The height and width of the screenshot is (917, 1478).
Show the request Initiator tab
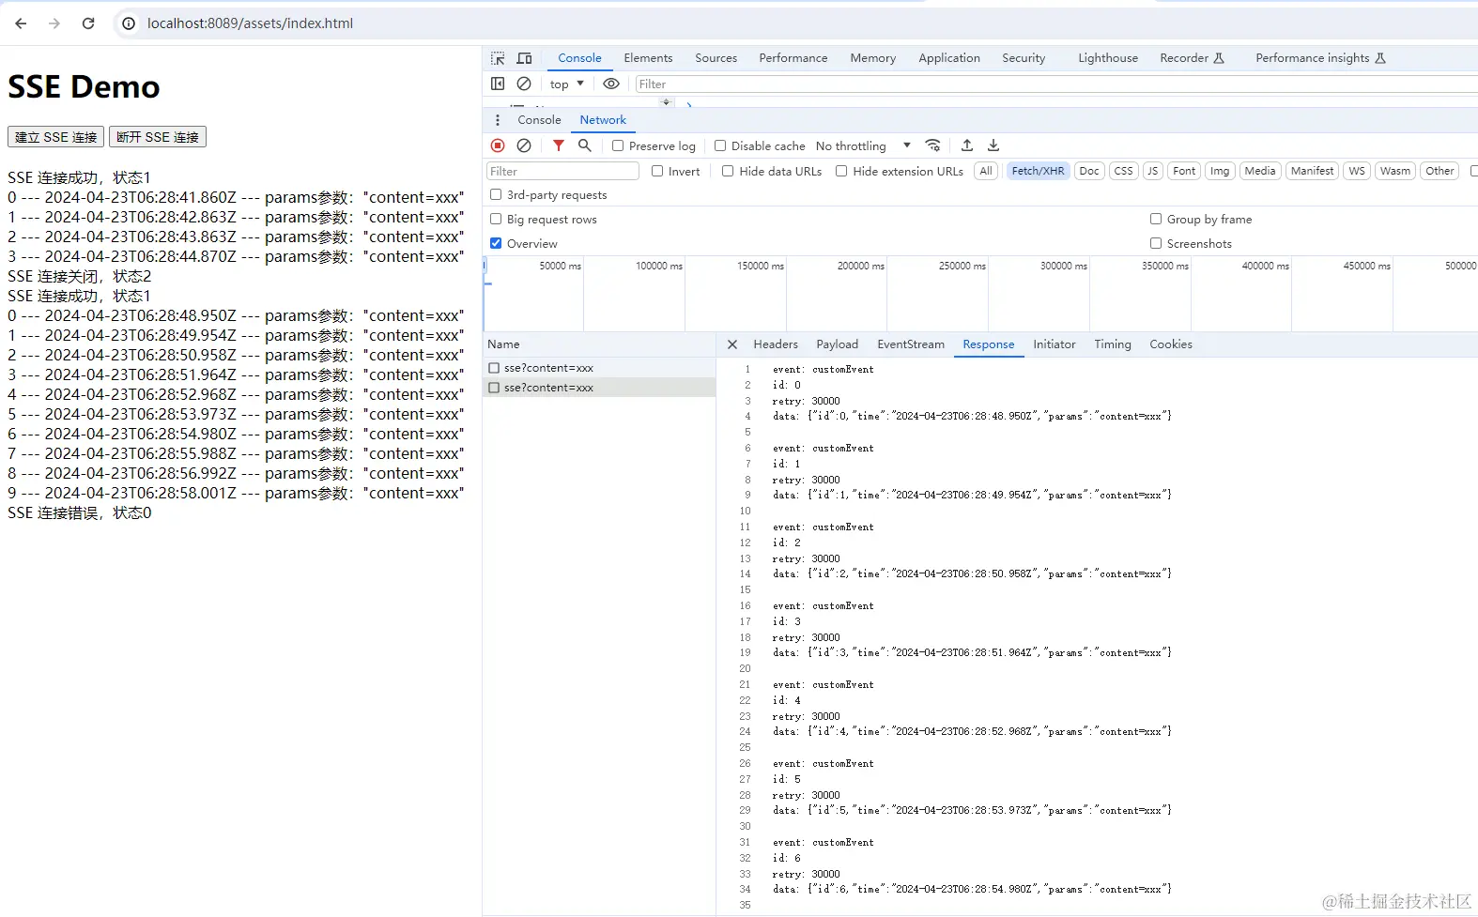point(1055,344)
